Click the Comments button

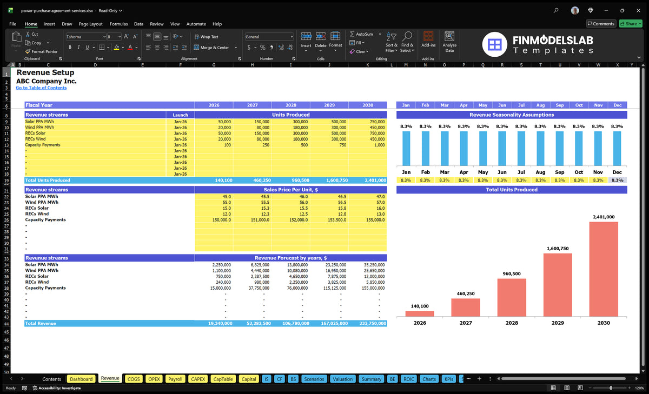coord(601,24)
